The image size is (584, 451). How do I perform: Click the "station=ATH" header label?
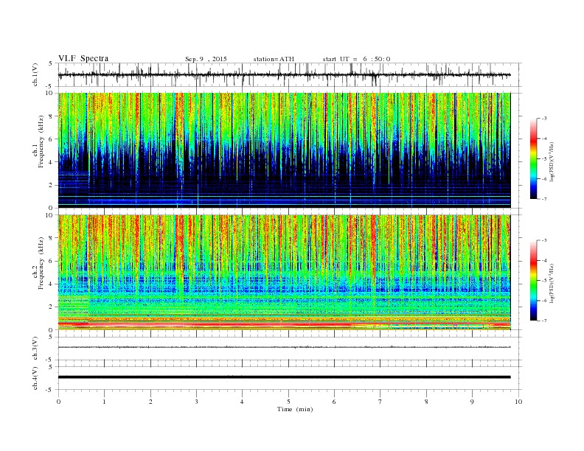tap(274, 59)
